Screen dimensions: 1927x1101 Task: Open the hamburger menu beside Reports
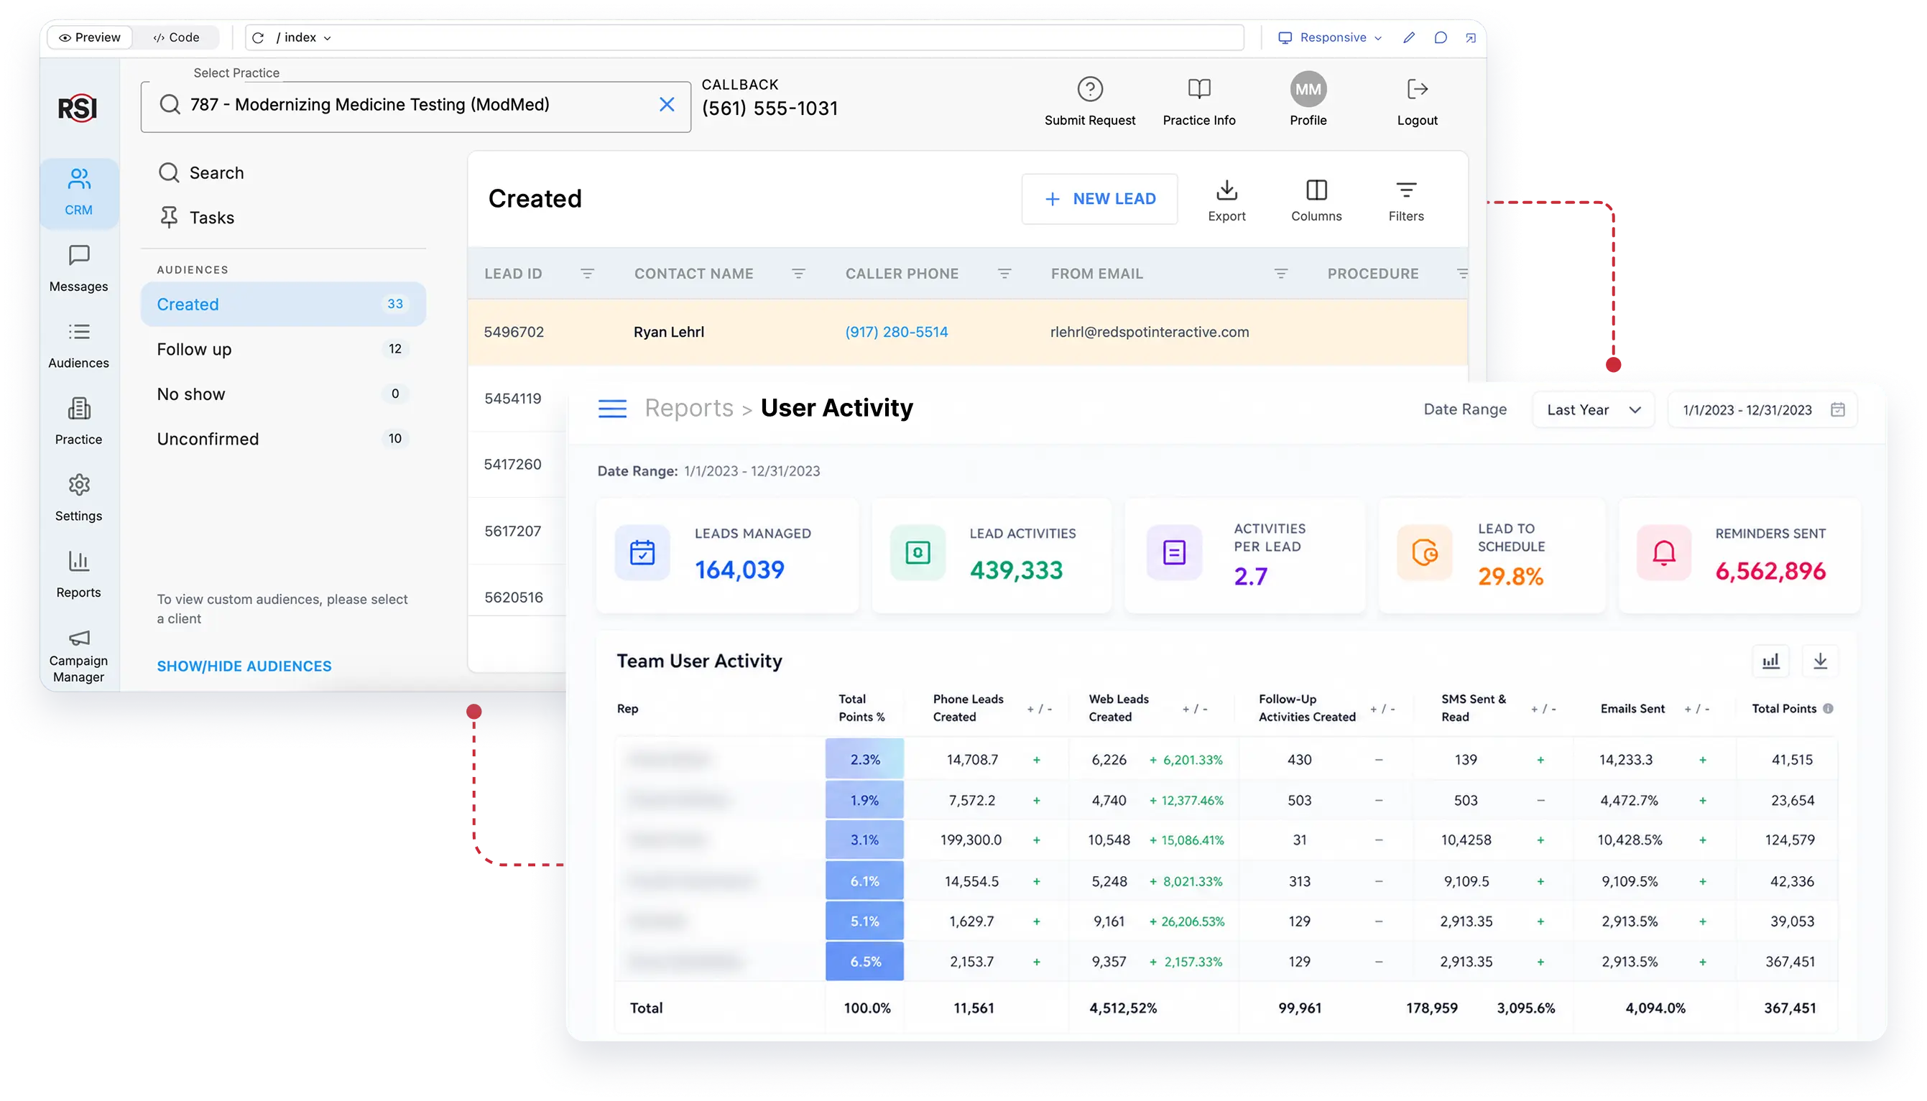[x=612, y=409]
